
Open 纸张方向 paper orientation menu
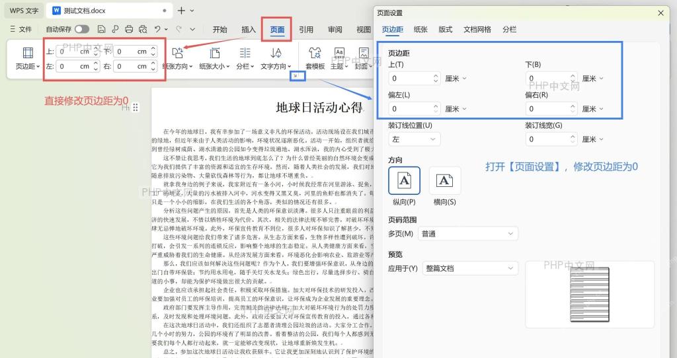177,58
